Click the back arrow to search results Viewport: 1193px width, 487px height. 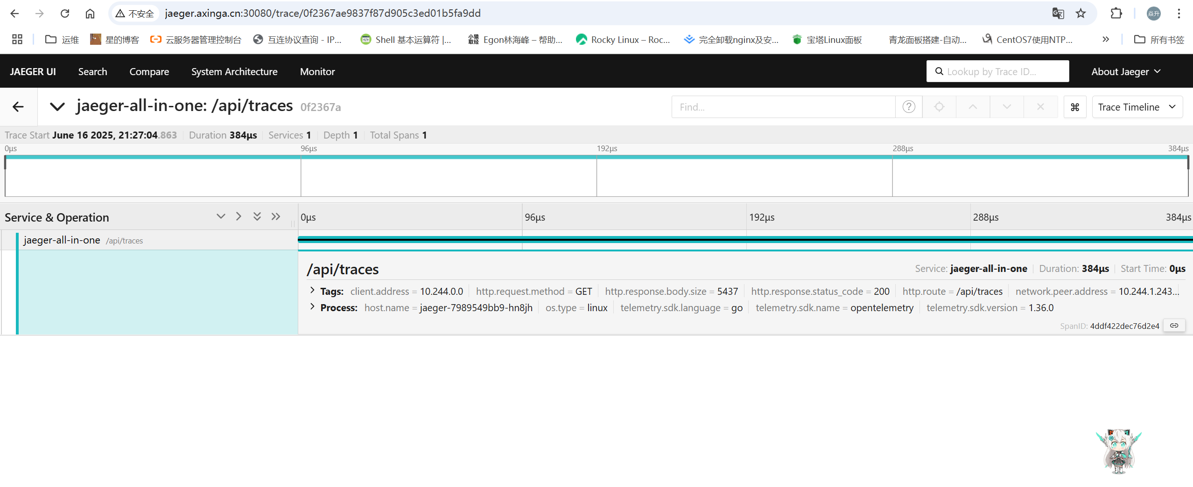(x=18, y=107)
